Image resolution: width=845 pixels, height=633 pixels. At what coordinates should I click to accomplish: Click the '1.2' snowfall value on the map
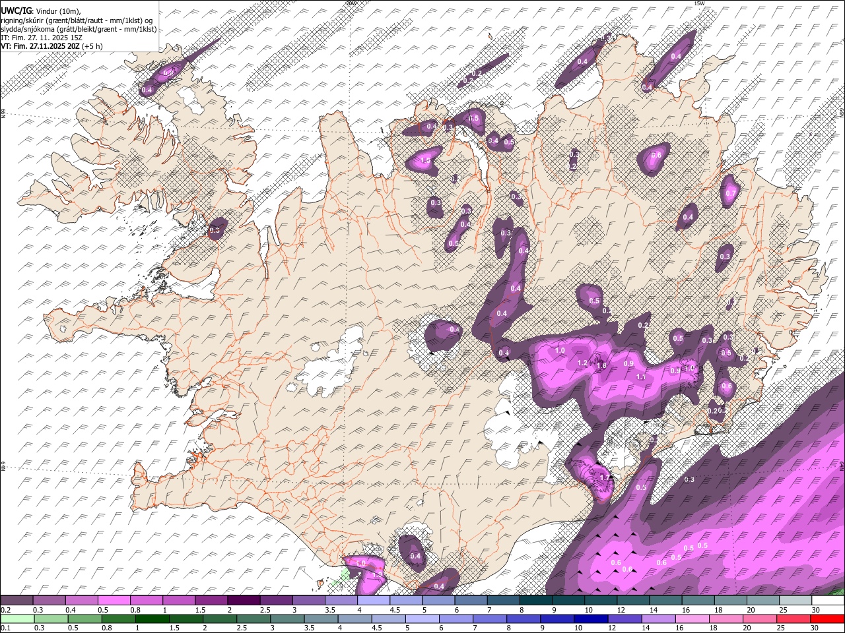pyautogui.click(x=582, y=363)
